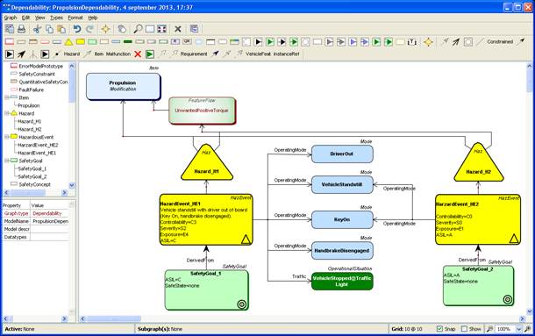Collapse the Hazard tree node
Viewport: 535px width, 336px height.
pos(7,113)
